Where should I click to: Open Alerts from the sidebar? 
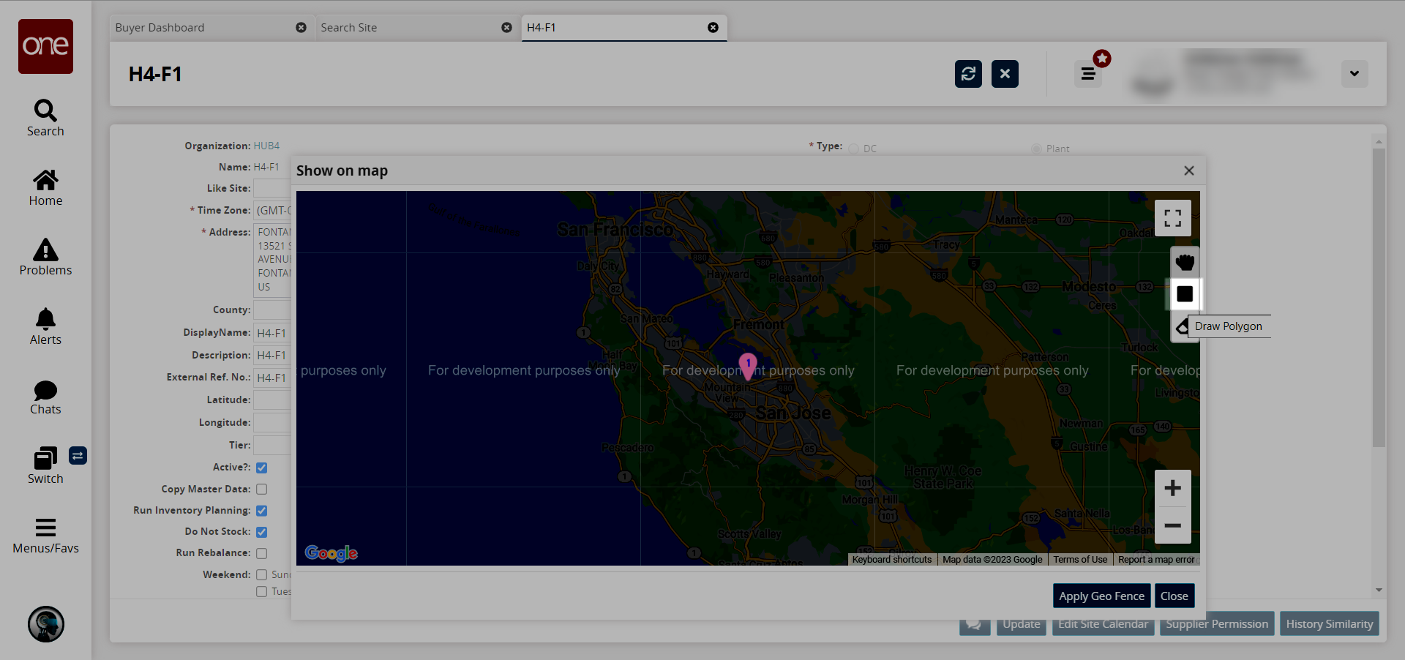[x=45, y=326]
